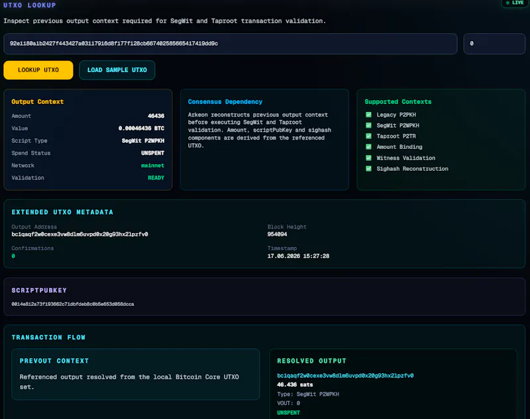530x419 pixels.
Task: Toggle the SegWit P2WPKH checkbox
Action: pos(368,125)
